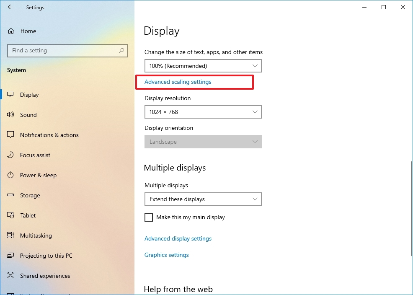Screen dimensions: 413x295
Task: Click the back arrow icon in Settings
Action: [x=10, y=7]
